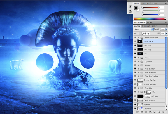The width and height of the screenshot is (168, 114).
Task: Select the Vignette layer name
Action: pos(147,104)
